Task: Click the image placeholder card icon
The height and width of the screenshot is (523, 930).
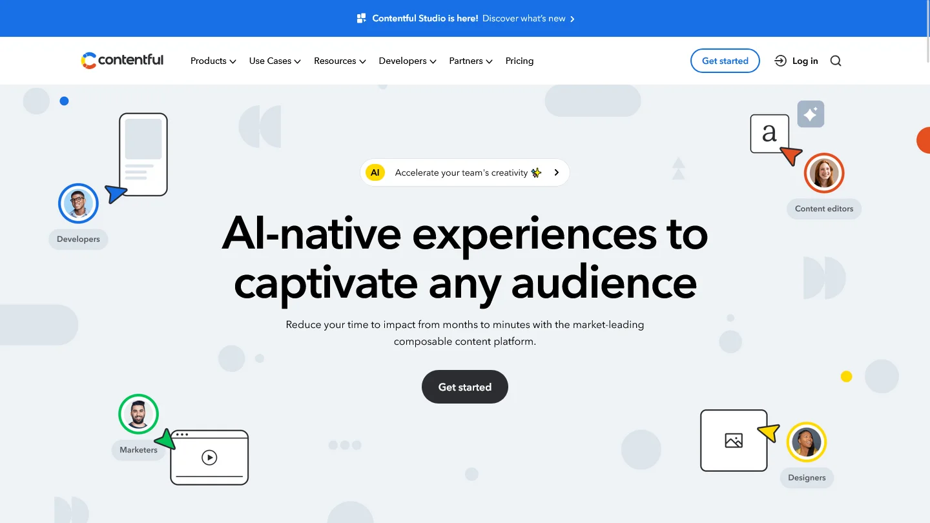Action: click(734, 440)
